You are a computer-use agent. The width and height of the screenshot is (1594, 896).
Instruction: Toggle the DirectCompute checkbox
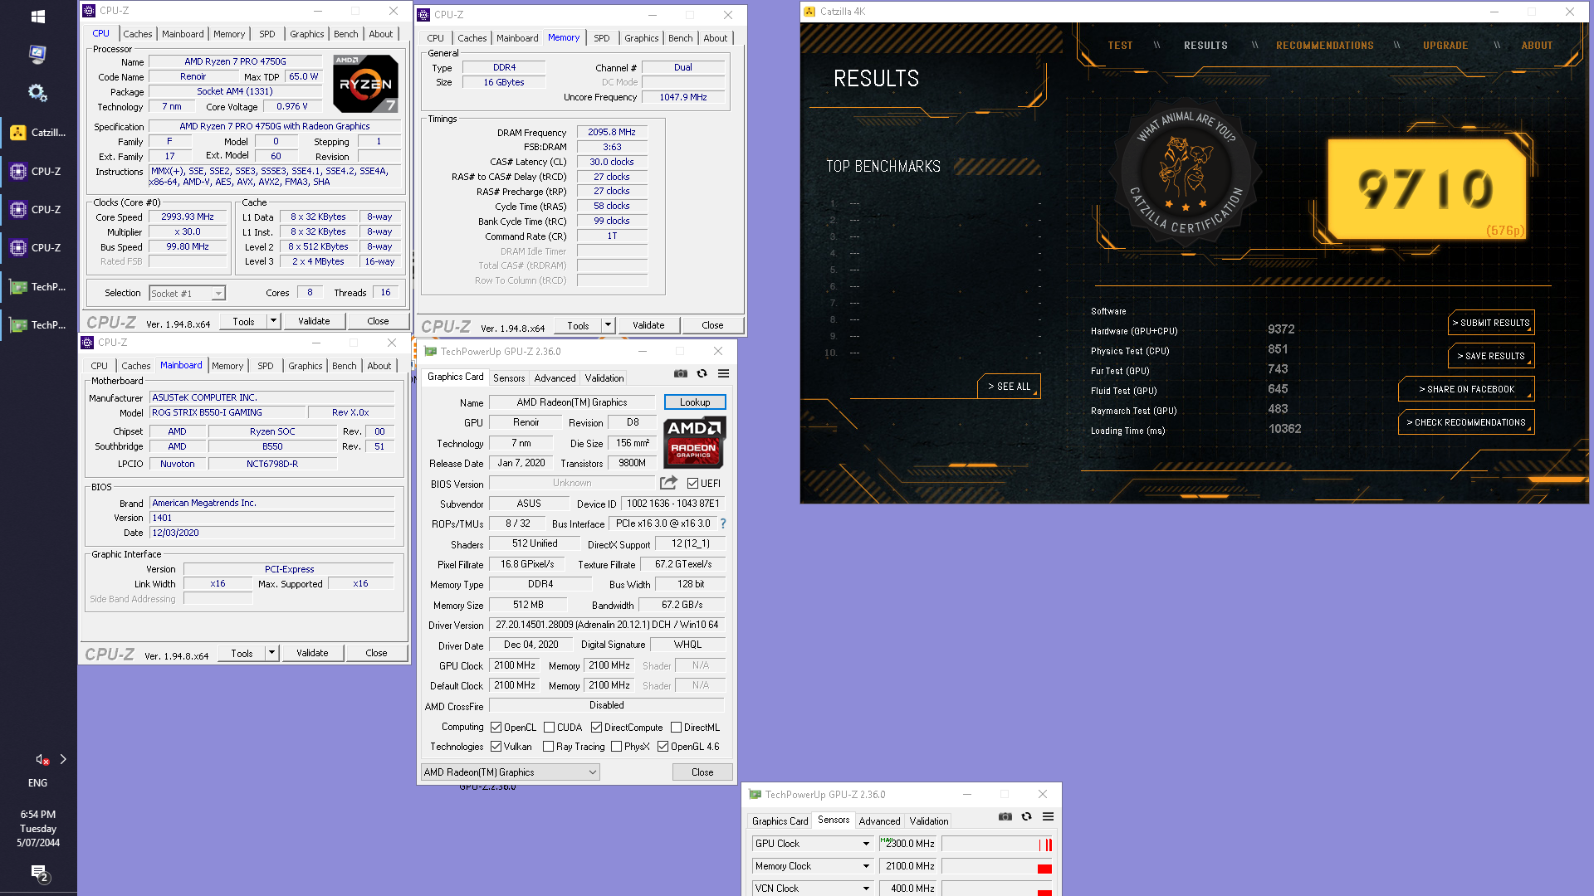coord(596,727)
